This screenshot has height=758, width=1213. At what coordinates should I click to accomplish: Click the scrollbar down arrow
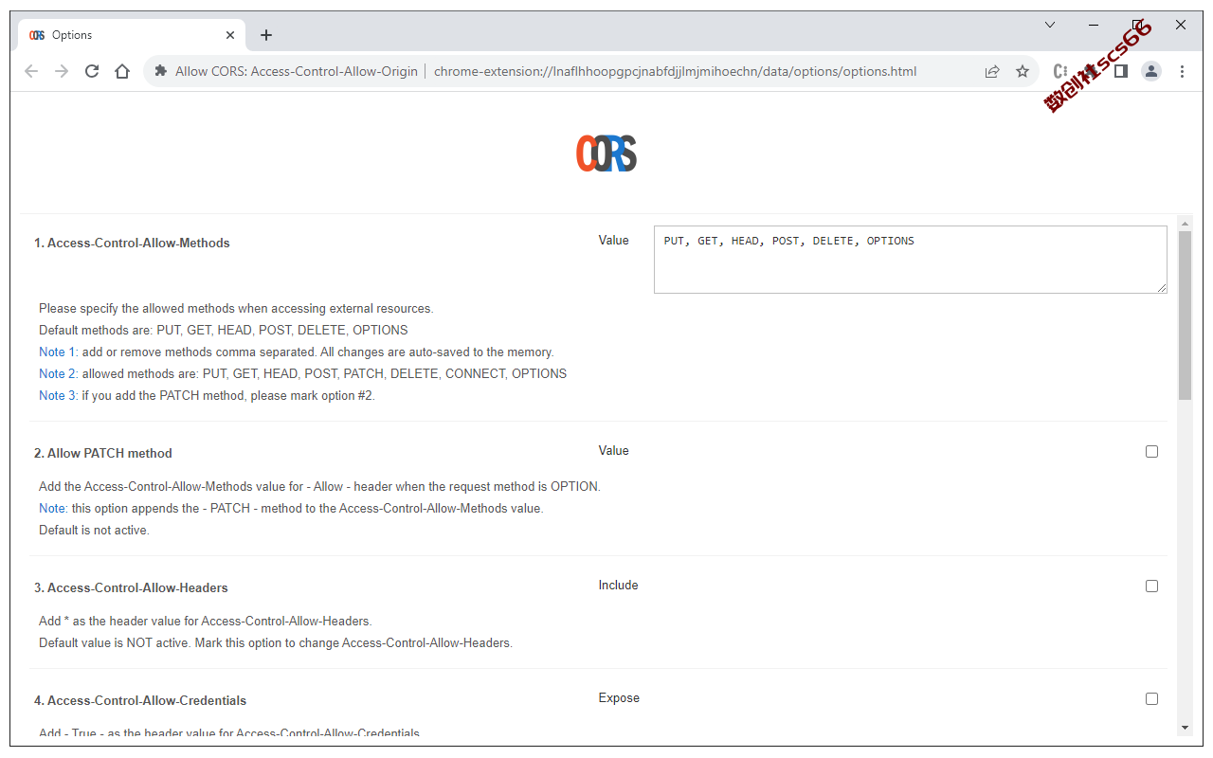coord(1185,728)
